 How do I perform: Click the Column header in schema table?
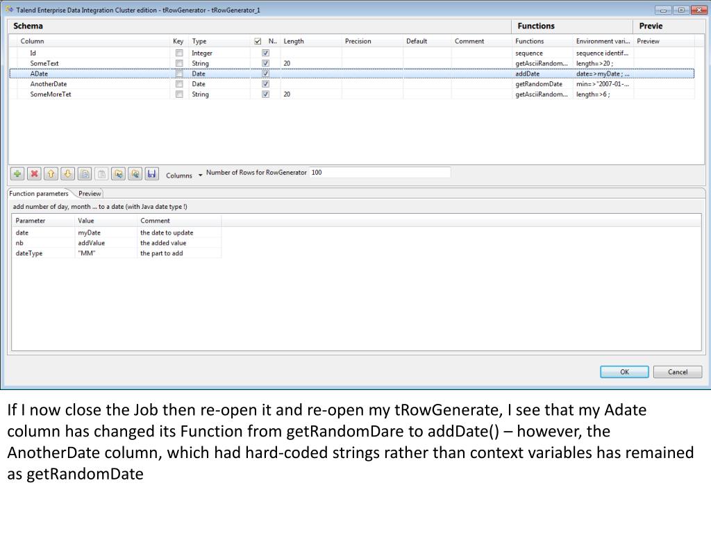[32, 41]
